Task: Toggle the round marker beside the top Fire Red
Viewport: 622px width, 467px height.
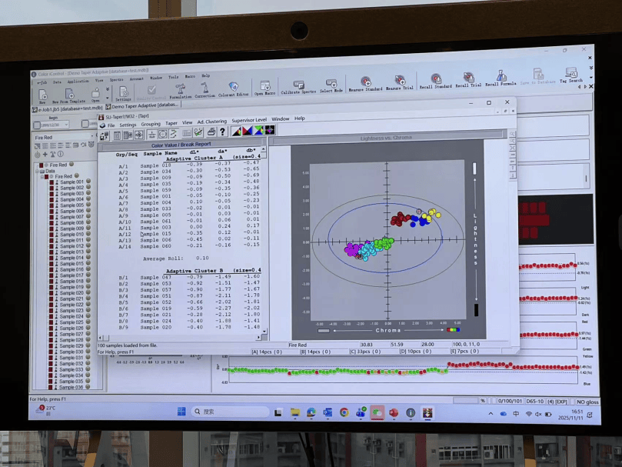Action: [72, 165]
